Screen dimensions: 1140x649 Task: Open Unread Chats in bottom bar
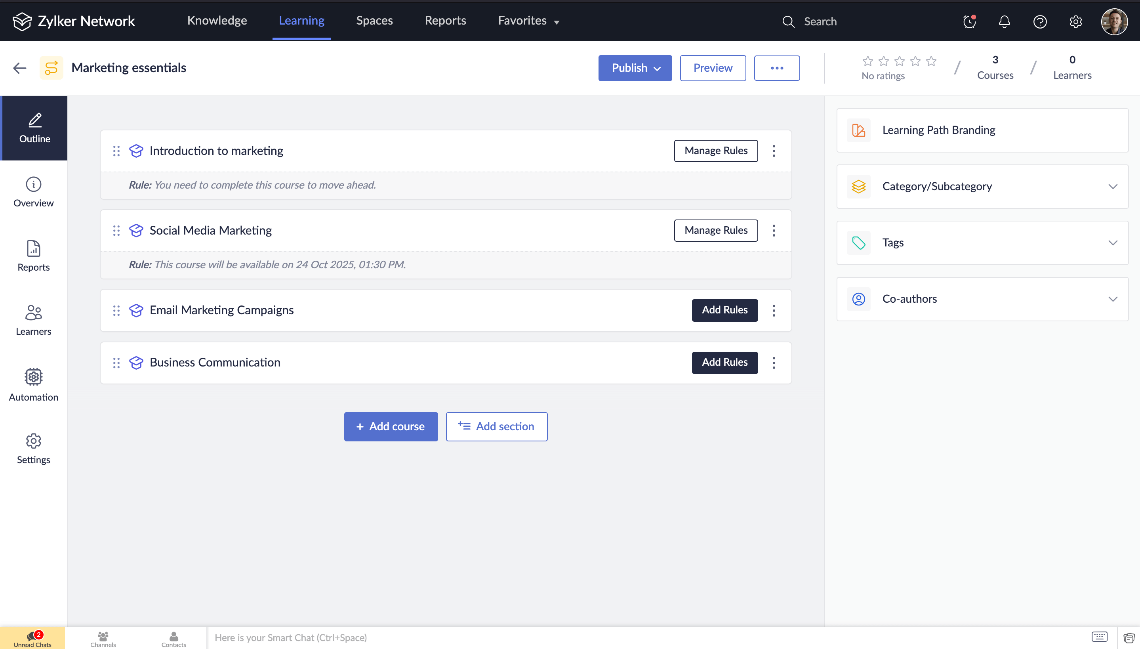(x=32, y=638)
